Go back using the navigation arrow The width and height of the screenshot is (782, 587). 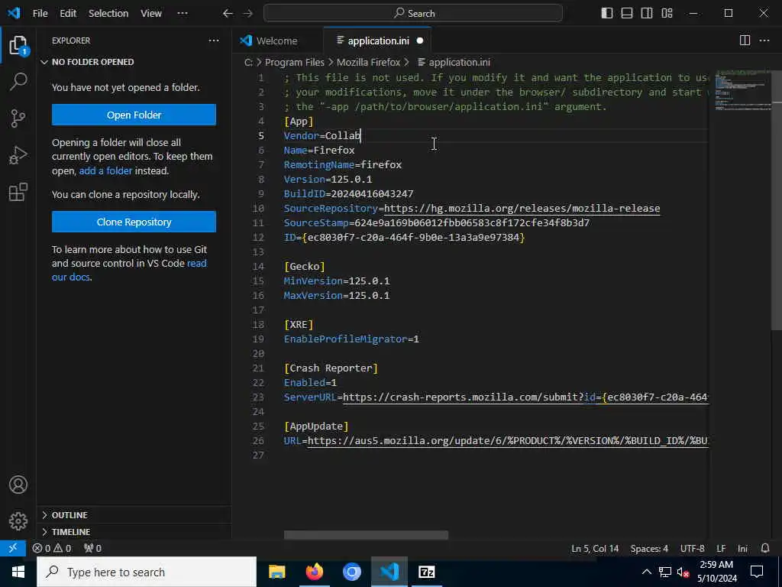coord(228,14)
